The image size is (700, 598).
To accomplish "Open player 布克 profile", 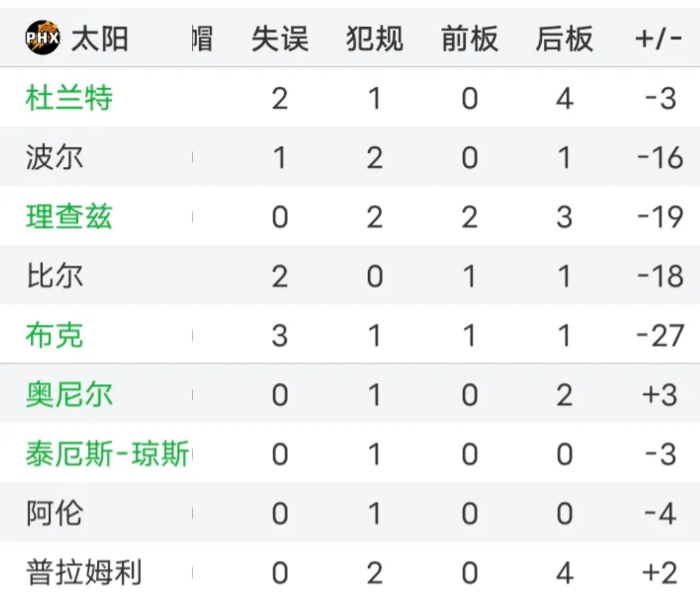I will 55,335.
